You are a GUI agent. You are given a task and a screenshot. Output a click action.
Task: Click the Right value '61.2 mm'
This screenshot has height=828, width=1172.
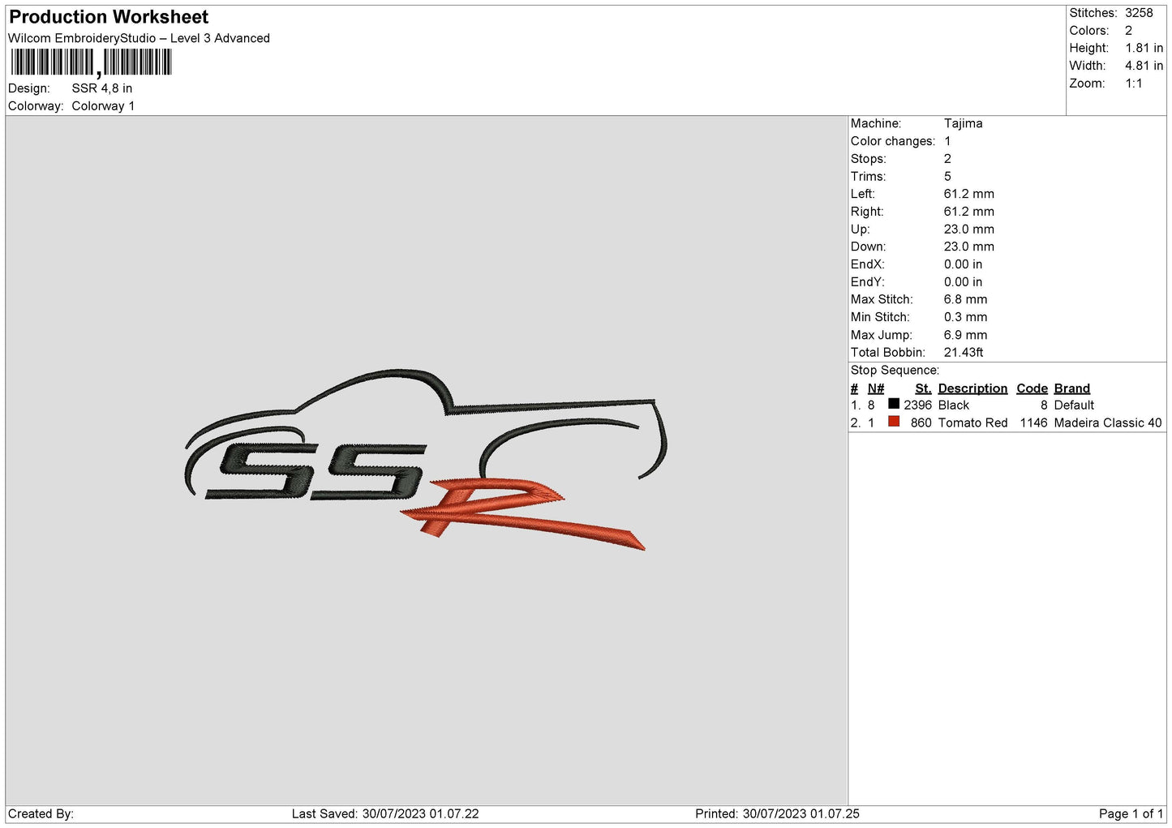point(968,212)
